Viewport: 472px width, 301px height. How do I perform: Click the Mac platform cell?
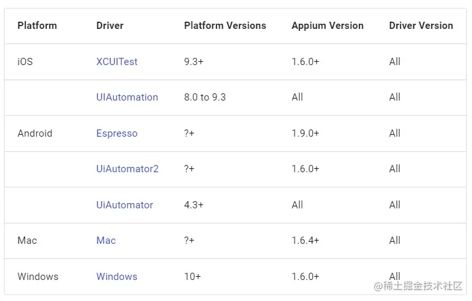click(x=27, y=241)
